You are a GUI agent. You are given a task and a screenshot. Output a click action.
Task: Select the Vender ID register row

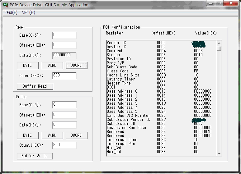point(162,43)
